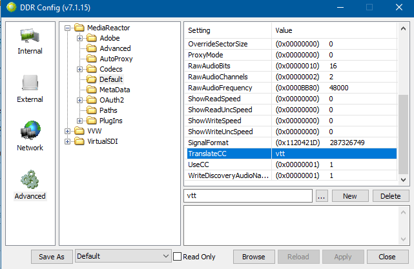This screenshot has height=269, width=414.
Task: Select the VirtualSDI folder icon
Action: coord(79,141)
